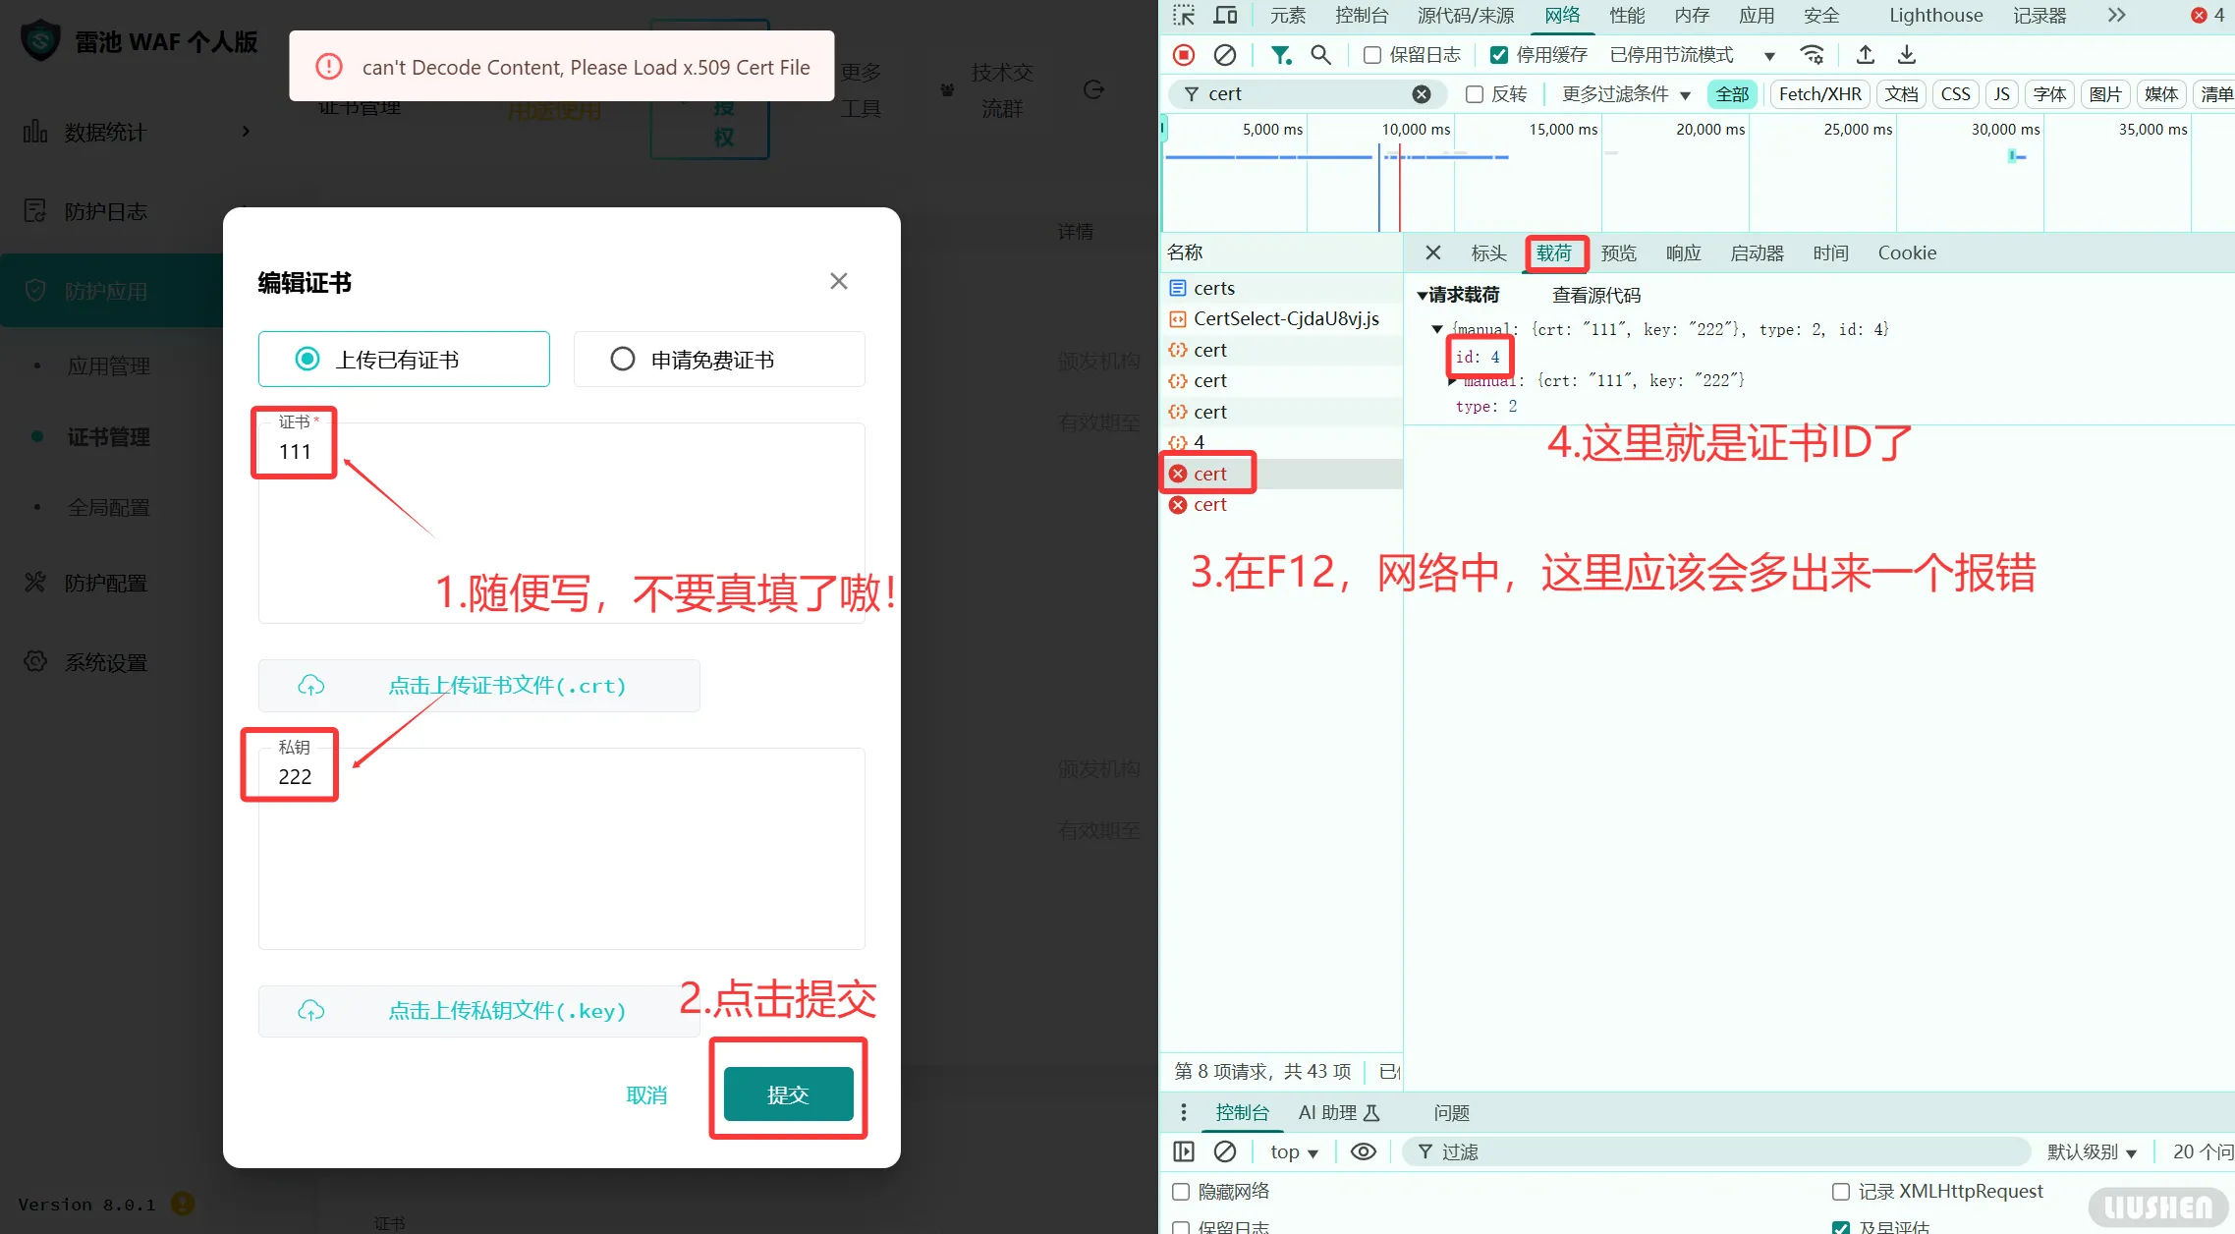This screenshot has width=2235, height=1234.
Task: Open the AI 助理 console tab
Action: pos(1336,1112)
